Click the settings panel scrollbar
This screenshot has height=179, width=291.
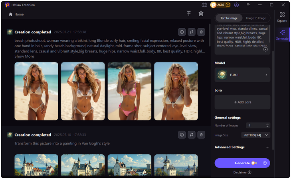click(x=273, y=100)
